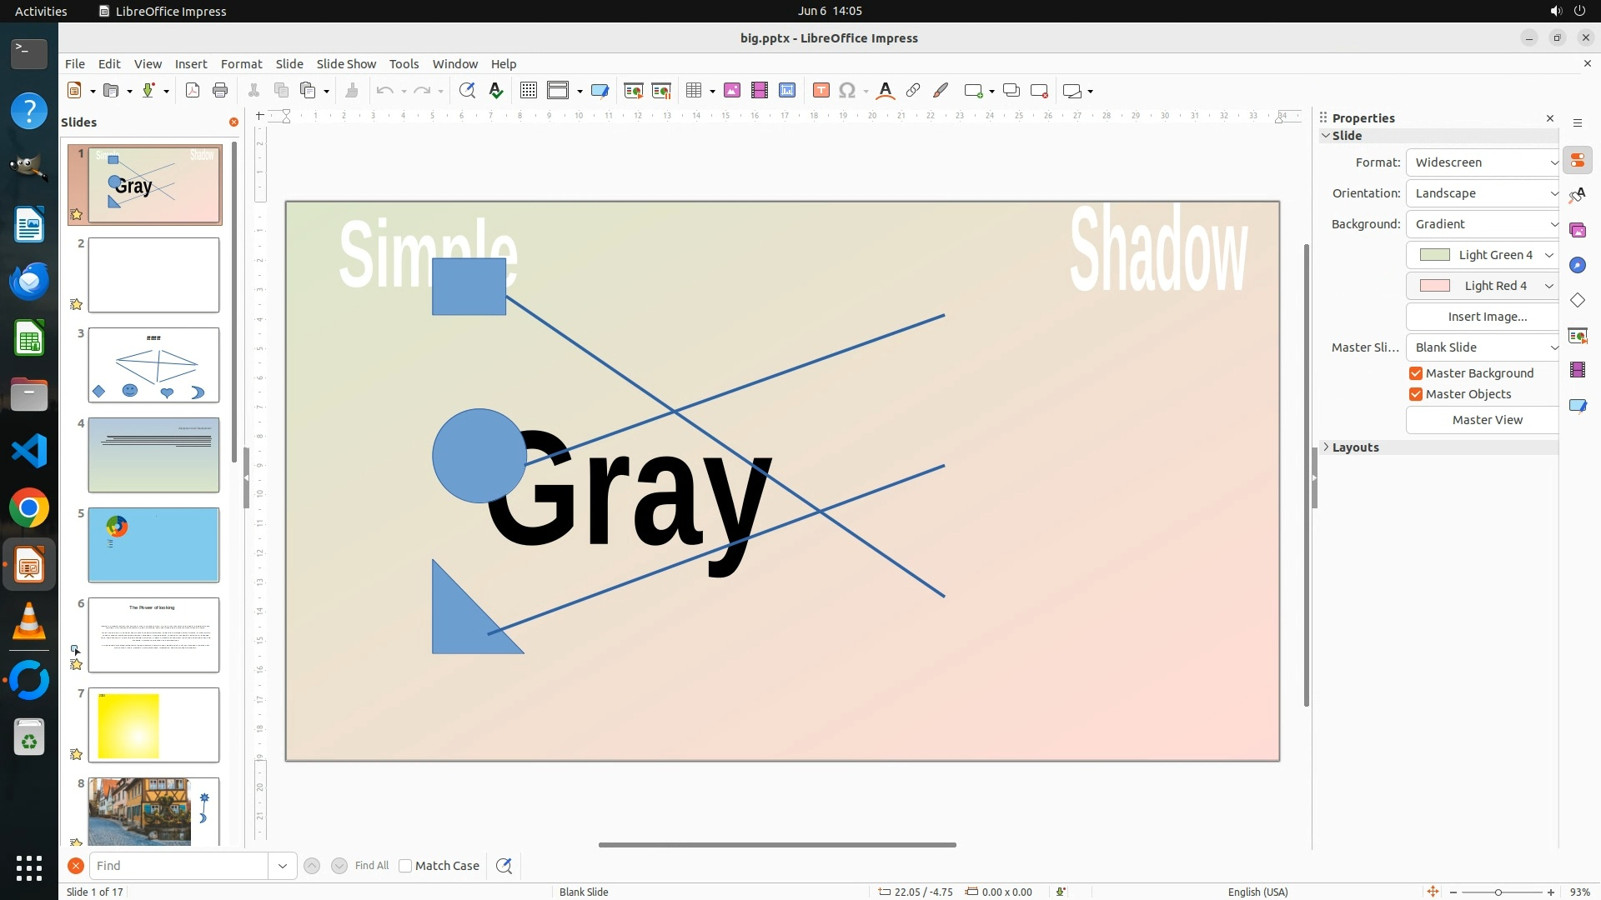Click the Insert Image... button
Screen dimensions: 1601x900
[x=1487, y=317]
